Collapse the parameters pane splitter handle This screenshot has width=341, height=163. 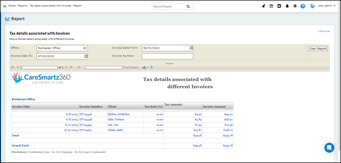pyautogui.click(x=170, y=63)
